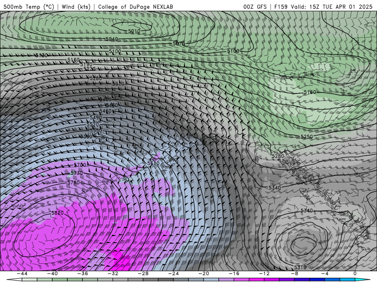Click the 'Wind (kts)' header label
377x282 pixels.
click(x=76, y=7)
